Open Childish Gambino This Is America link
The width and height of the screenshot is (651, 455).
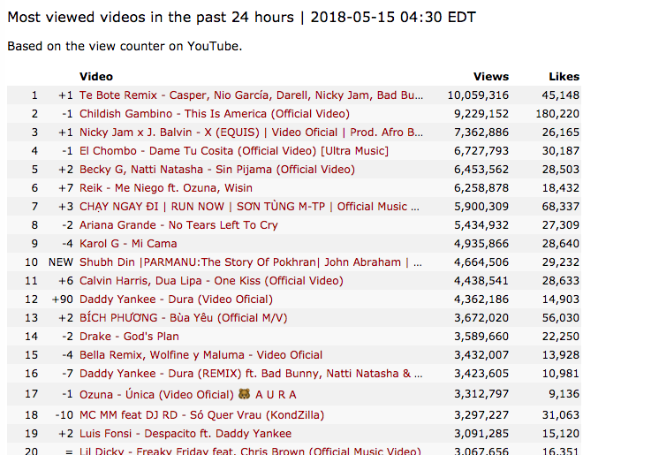pos(215,114)
